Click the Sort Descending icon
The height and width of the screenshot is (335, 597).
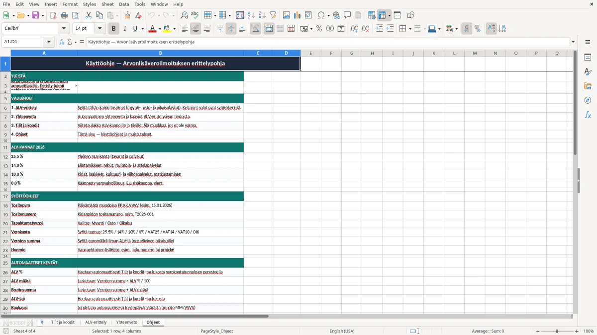pos(262,15)
